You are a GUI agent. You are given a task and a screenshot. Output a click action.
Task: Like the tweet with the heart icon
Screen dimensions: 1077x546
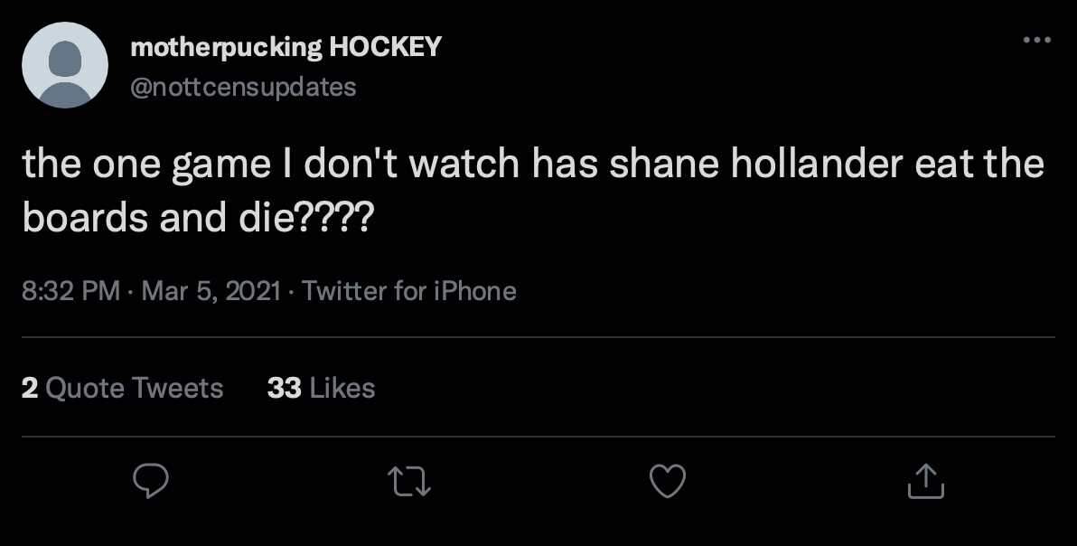(668, 481)
